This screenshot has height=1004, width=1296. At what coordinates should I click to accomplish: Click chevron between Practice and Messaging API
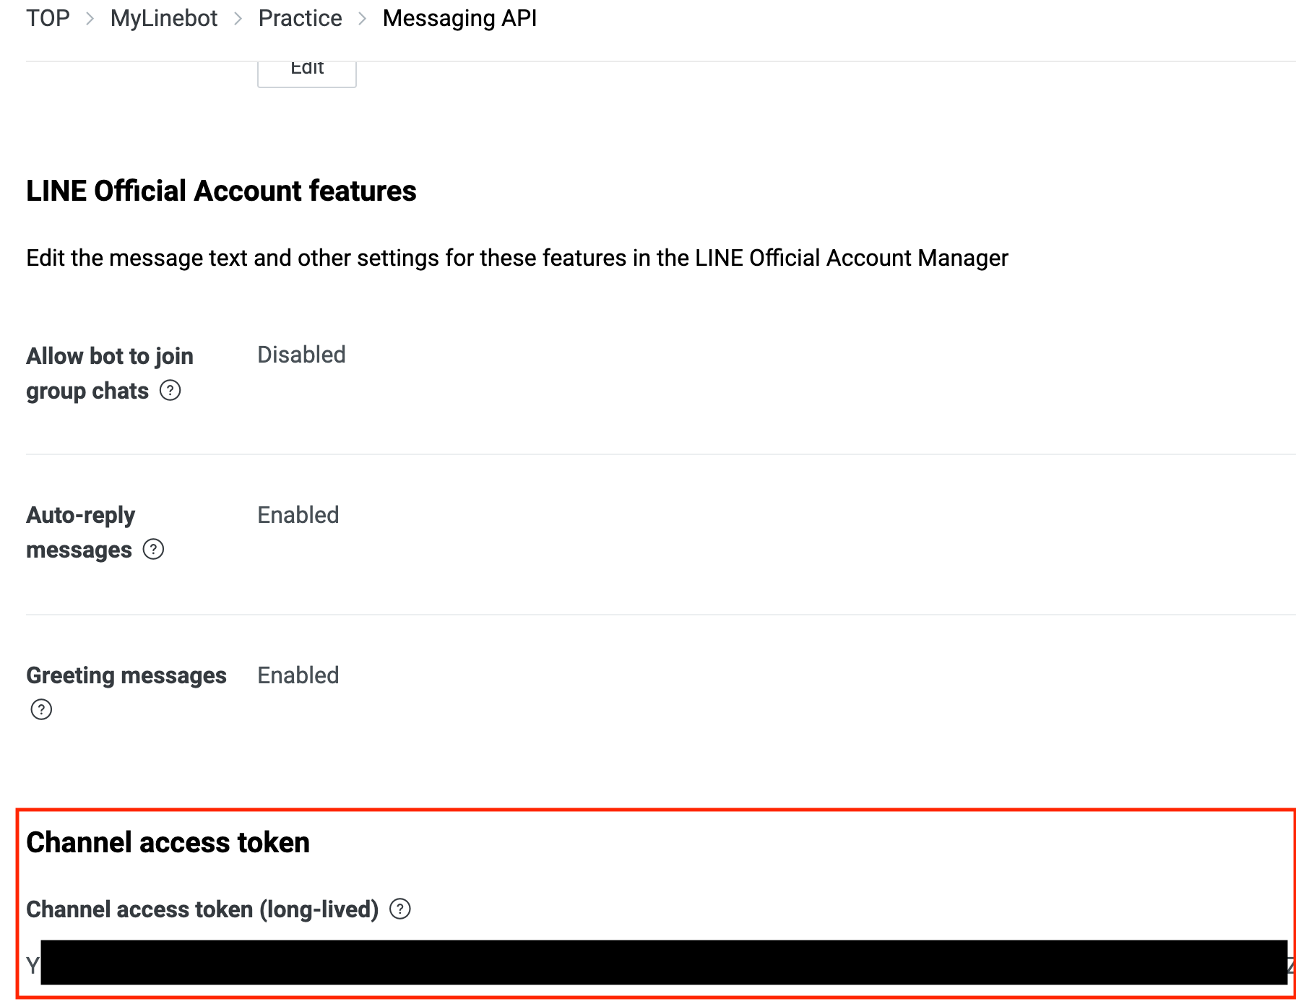[x=363, y=19]
